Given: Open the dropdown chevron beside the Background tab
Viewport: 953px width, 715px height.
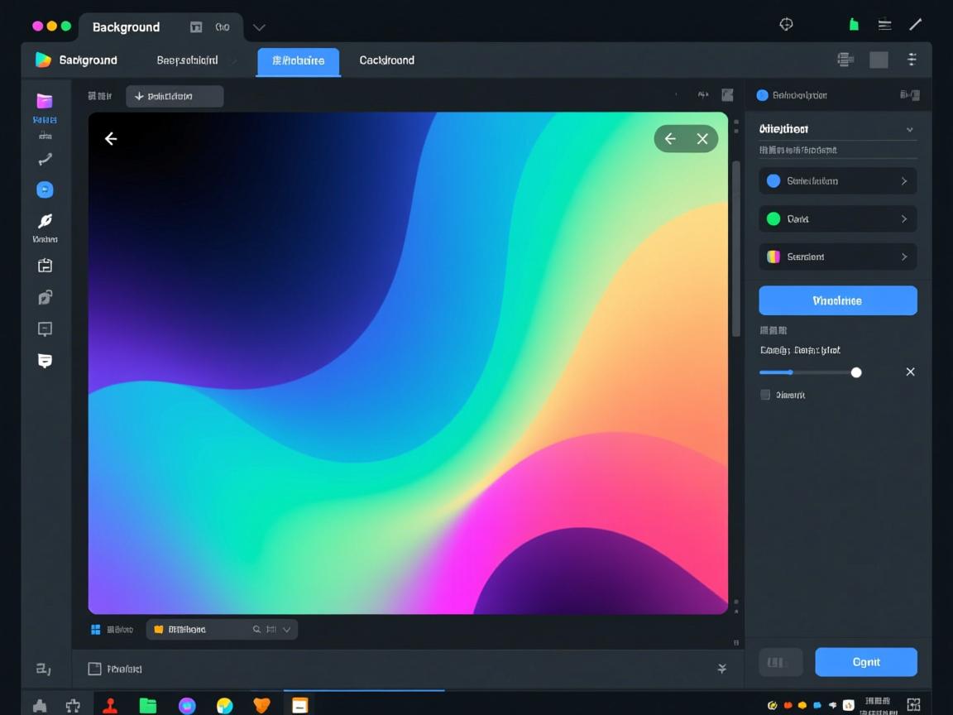Looking at the screenshot, I should [x=259, y=27].
